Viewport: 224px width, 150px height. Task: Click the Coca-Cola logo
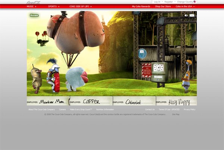pos(34,3)
